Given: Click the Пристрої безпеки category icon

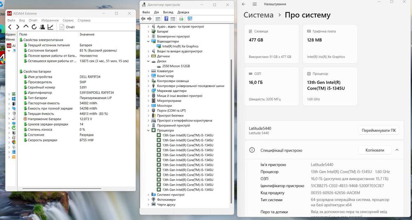Looking at the screenshot, I should click(153, 116).
